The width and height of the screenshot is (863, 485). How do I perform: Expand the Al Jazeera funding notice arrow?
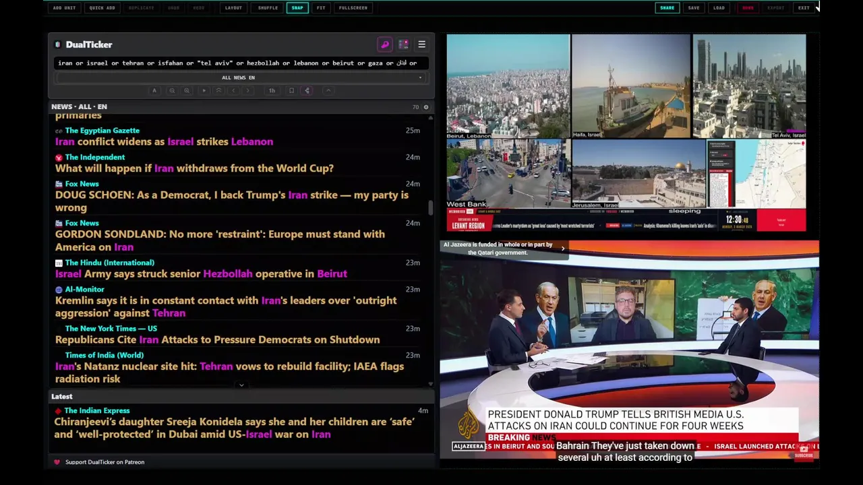(x=563, y=249)
